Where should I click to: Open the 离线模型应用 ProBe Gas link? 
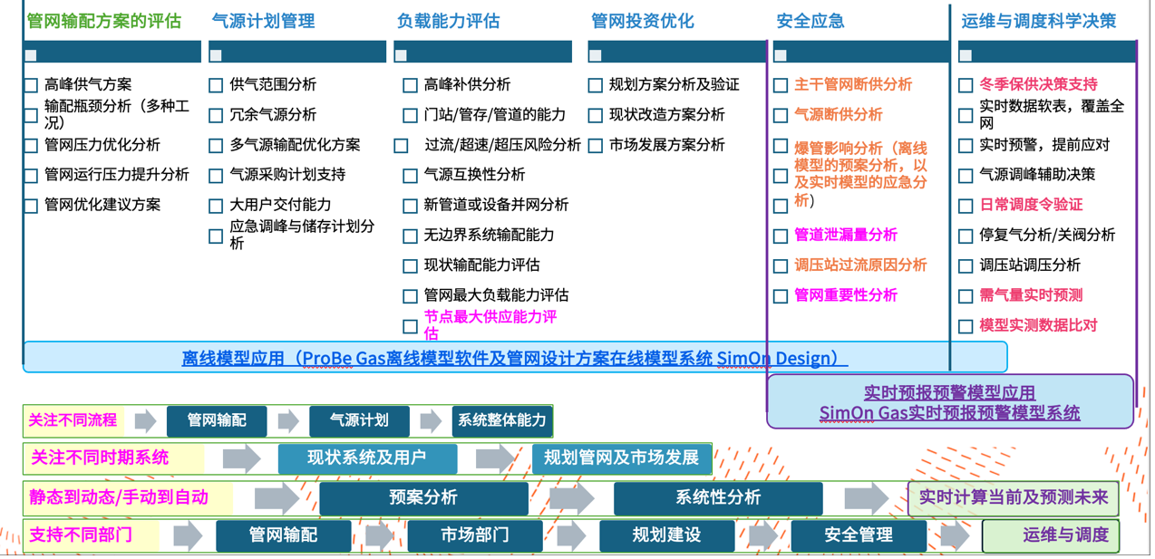click(x=514, y=358)
